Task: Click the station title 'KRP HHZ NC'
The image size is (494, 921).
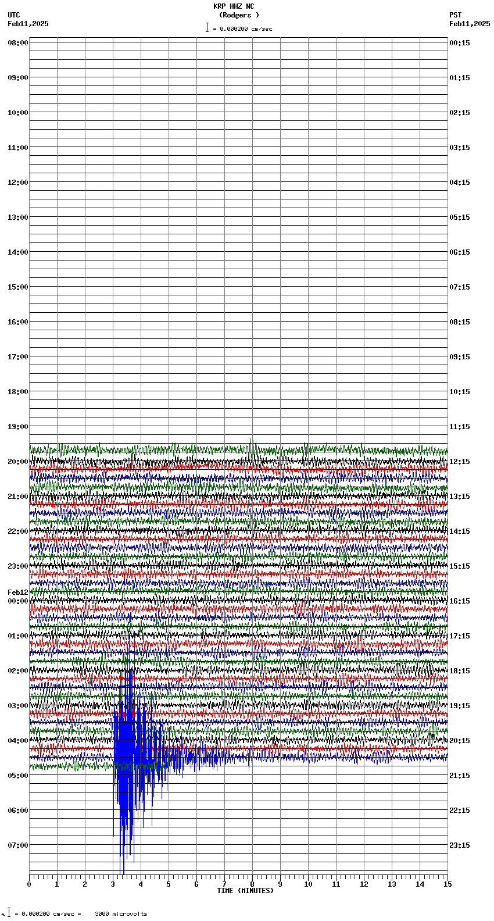Action: coord(234,6)
